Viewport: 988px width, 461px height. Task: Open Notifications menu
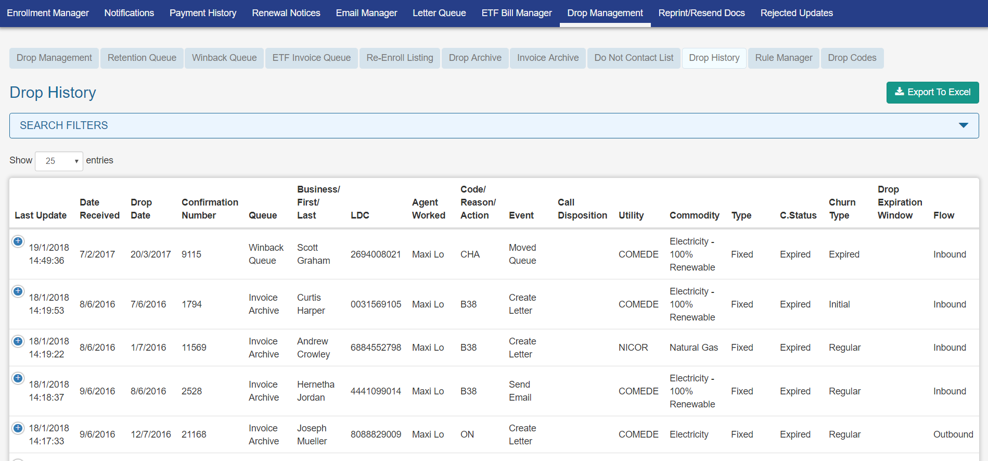point(129,13)
